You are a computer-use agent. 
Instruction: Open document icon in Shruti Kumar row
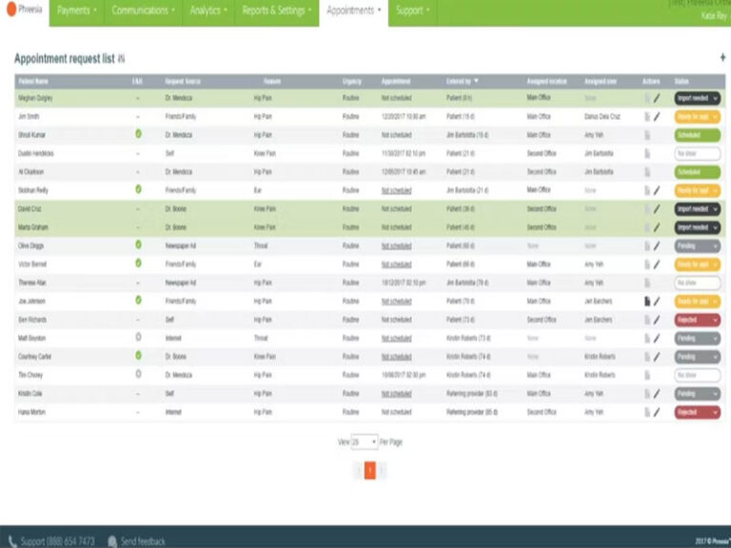coord(647,135)
